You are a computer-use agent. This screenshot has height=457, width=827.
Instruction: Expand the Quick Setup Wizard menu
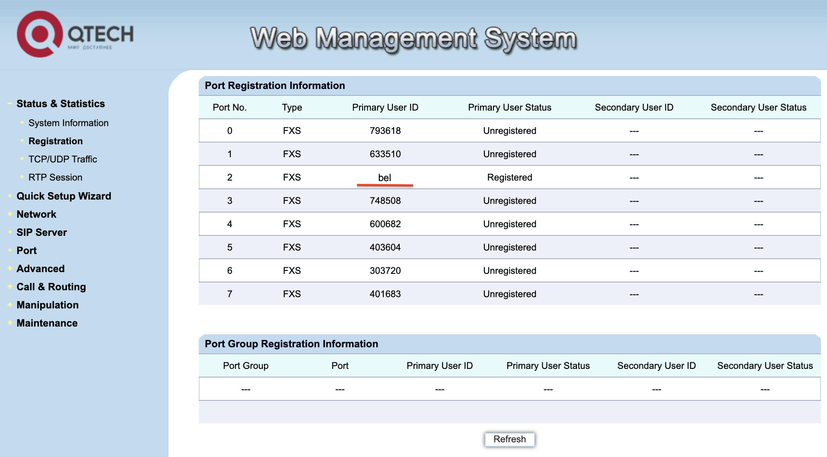click(x=64, y=196)
